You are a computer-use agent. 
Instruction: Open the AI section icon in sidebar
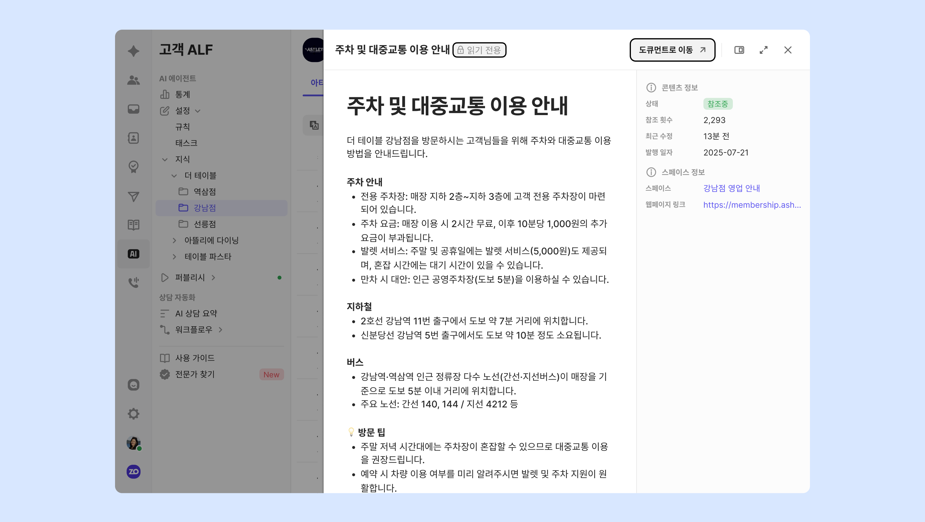pyautogui.click(x=133, y=254)
